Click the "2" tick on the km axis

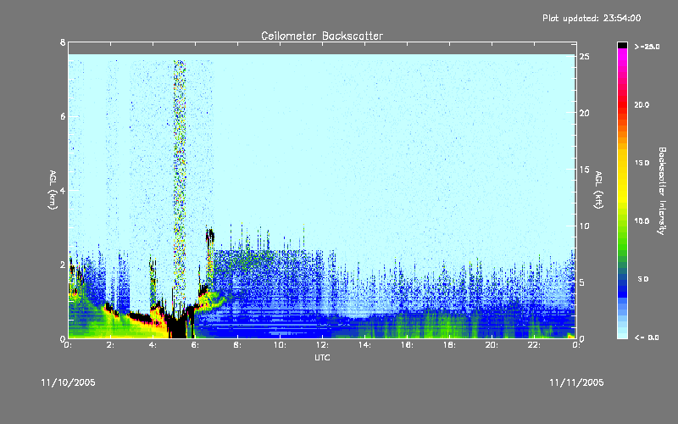pos(63,265)
